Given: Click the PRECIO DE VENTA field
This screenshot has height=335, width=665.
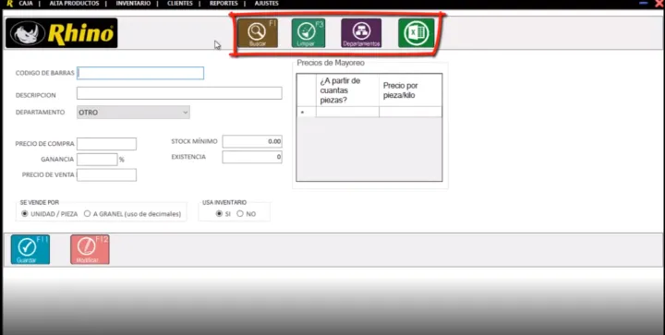Looking at the screenshot, I should coord(106,175).
